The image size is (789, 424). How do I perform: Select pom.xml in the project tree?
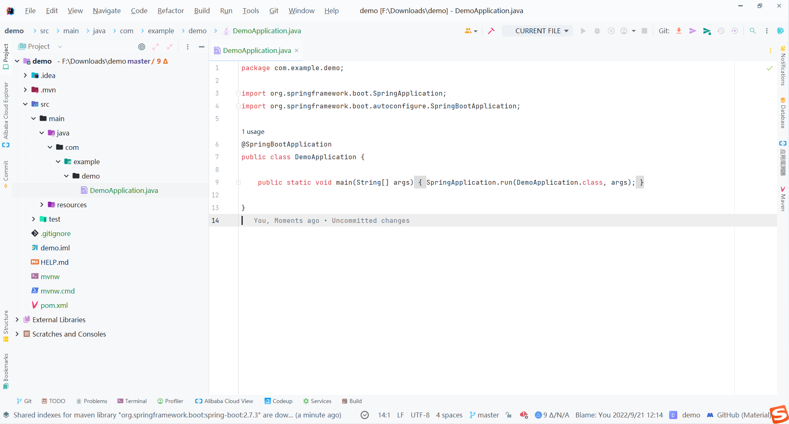point(54,305)
